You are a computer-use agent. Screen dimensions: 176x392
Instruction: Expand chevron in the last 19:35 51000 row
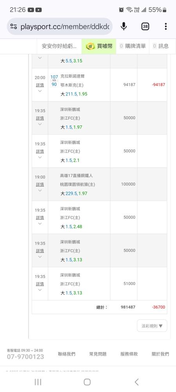coord(40,290)
